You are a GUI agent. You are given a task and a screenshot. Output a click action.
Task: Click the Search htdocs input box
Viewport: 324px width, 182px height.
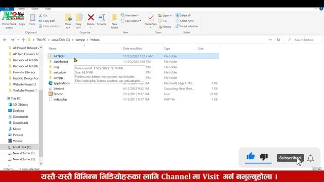click(303, 40)
